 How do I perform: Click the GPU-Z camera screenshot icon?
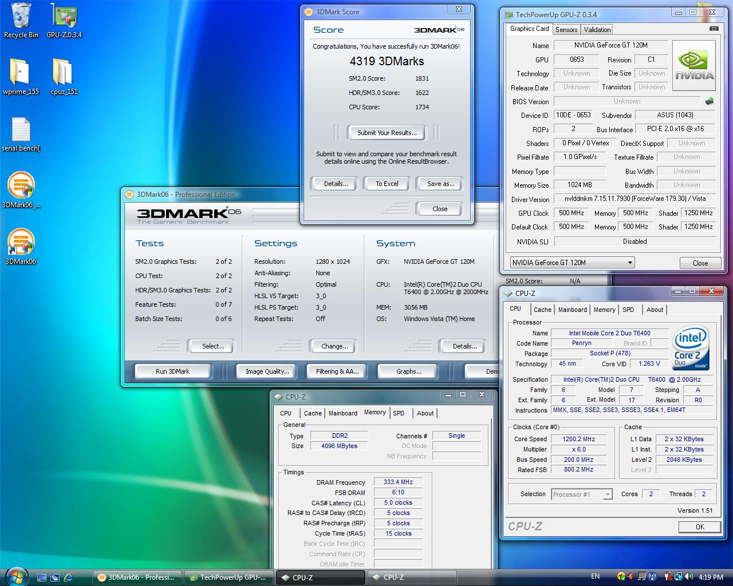pyautogui.click(x=714, y=28)
